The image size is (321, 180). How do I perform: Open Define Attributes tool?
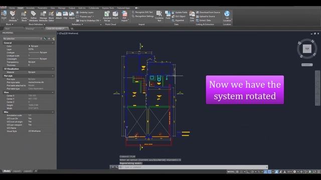34,16
